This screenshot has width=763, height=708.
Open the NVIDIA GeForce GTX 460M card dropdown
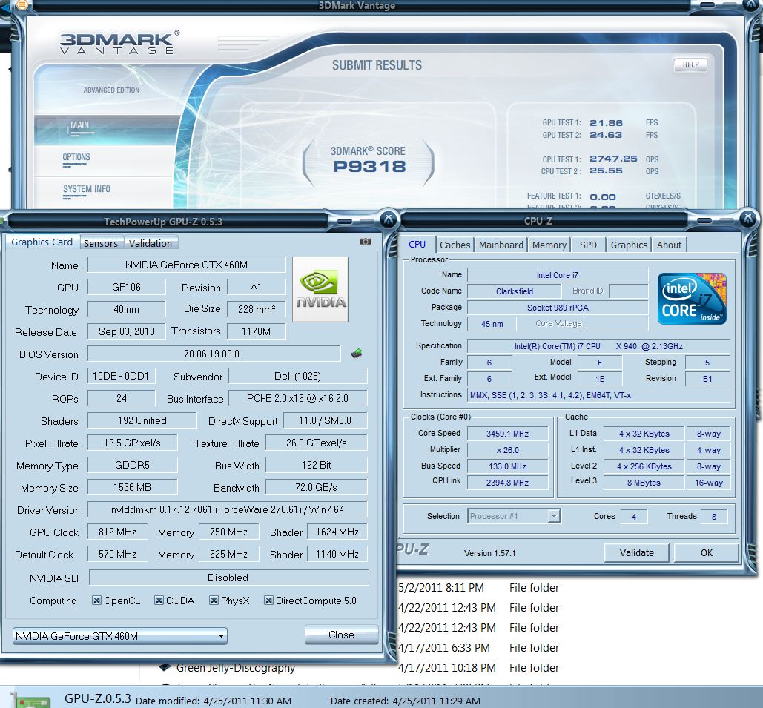(119, 636)
